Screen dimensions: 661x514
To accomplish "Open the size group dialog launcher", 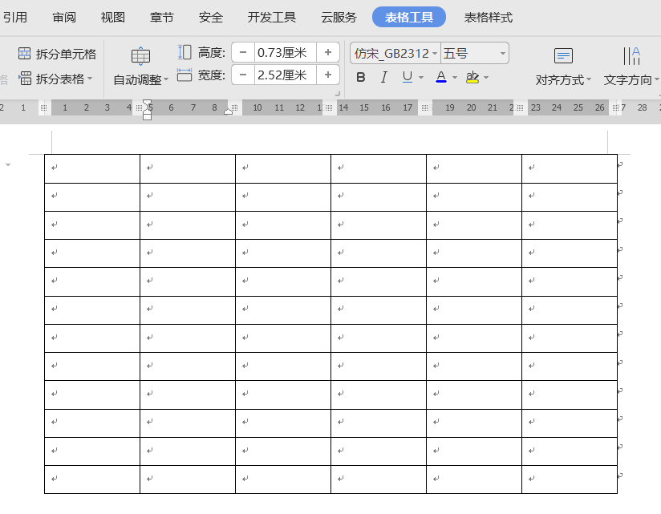I will [x=337, y=94].
